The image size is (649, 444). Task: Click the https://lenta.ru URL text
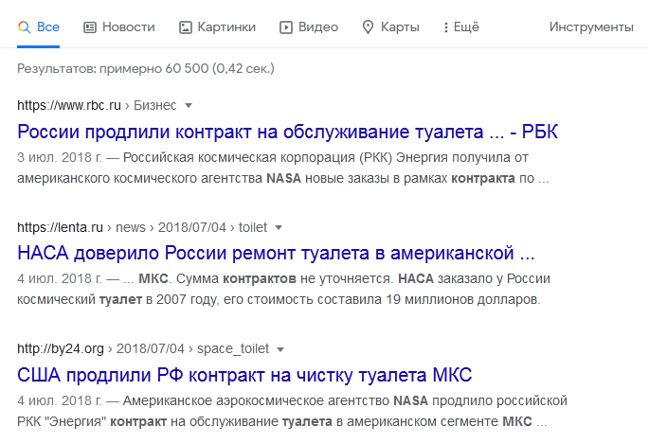[x=60, y=227]
